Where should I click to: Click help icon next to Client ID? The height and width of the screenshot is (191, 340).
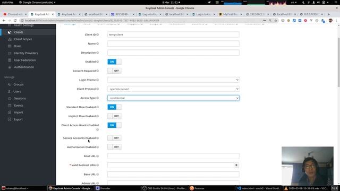(98, 34)
